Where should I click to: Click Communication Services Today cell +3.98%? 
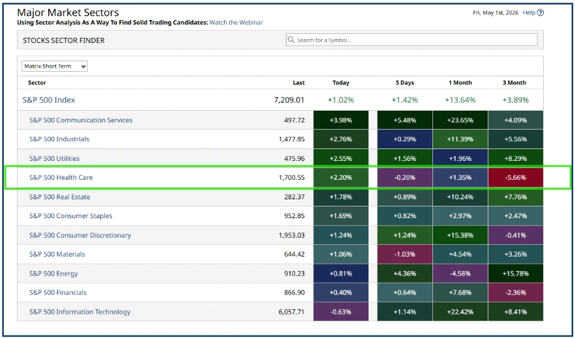click(x=341, y=120)
